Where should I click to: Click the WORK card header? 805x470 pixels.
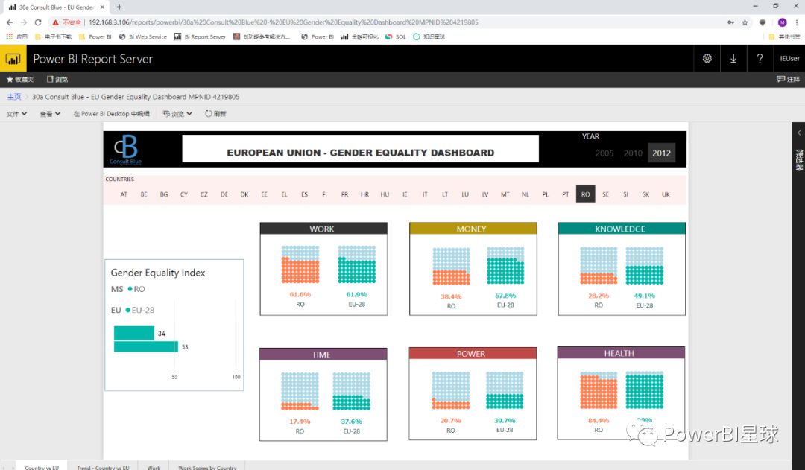point(323,229)
